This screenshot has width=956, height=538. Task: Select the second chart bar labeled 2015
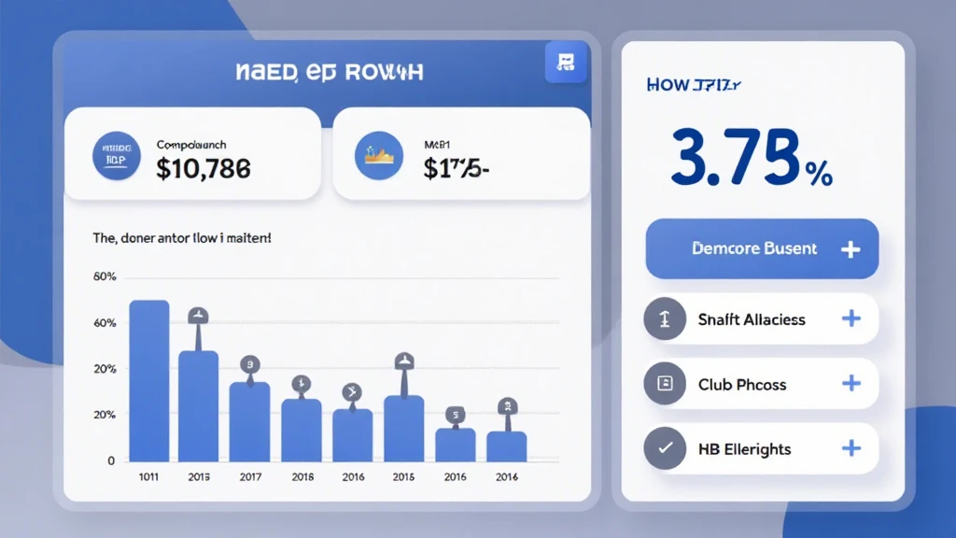tap(198, 406)
